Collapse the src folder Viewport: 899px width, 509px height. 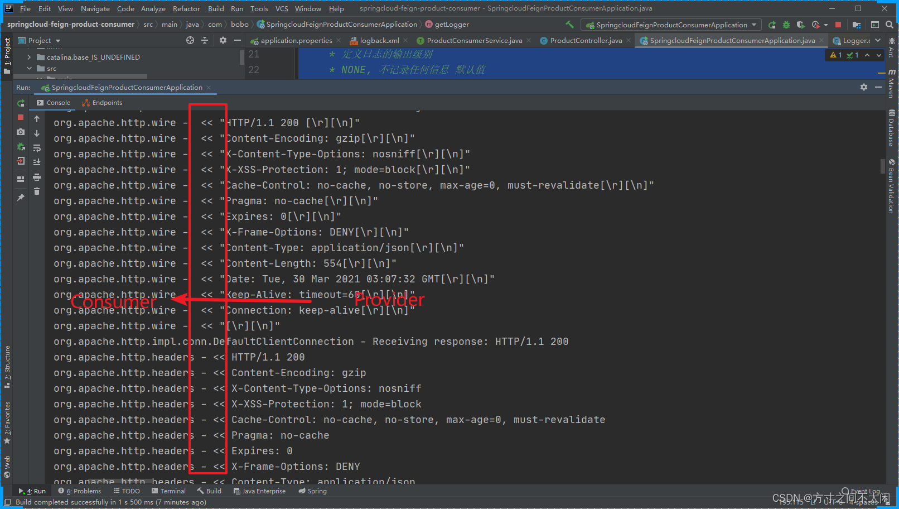click(29, 68)
